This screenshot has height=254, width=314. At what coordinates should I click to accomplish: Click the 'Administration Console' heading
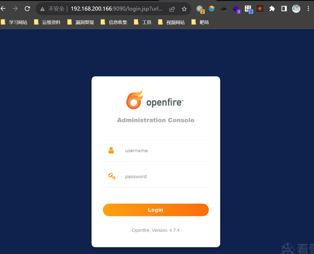coord(156,120)
